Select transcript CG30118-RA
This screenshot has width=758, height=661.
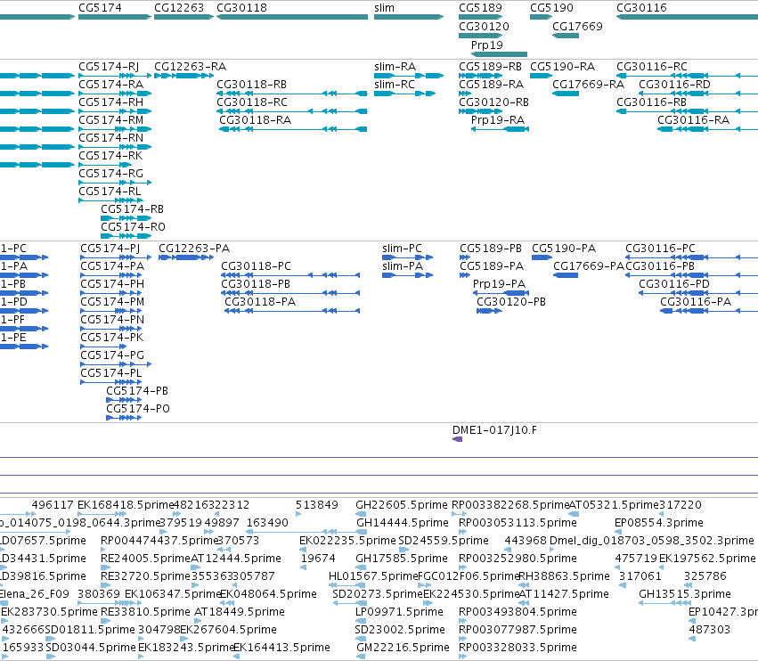(256, 120)
